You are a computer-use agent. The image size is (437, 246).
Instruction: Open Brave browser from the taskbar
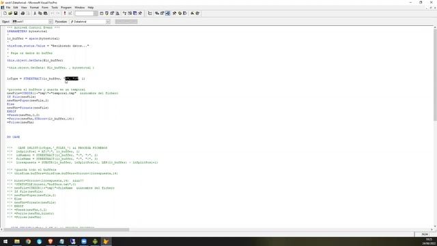pos(51,241)
